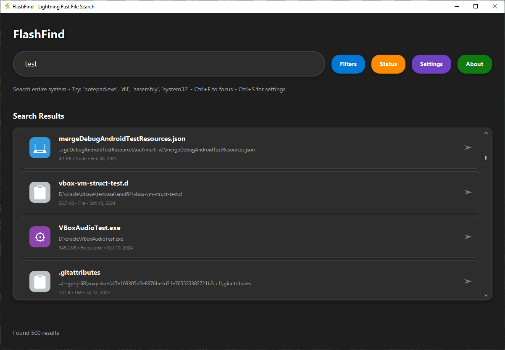
Task: Click '345.2 KB • Executable • Oct 10, 2024' details
Action: coord(96,248)
